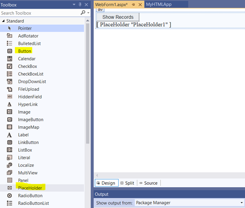Select the highlighted PlaceHolder toolbox label
The image size is (245, 208).
30,188
